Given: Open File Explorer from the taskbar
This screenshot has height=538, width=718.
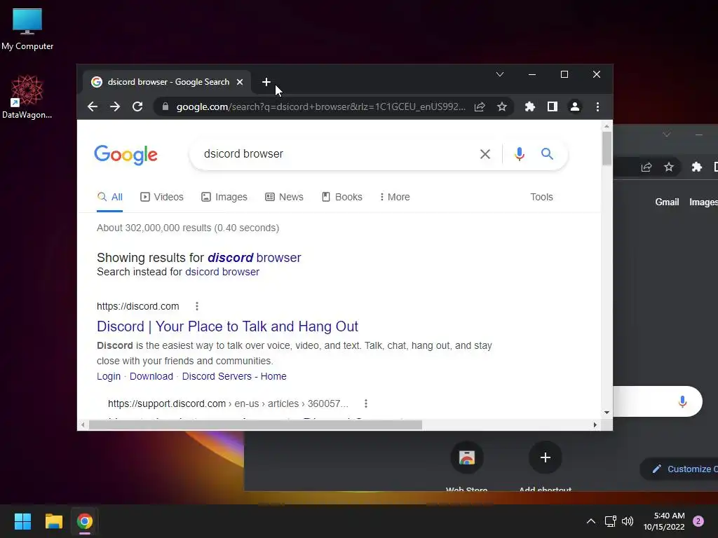Looking at the screenshot, I should click(53, 521).
